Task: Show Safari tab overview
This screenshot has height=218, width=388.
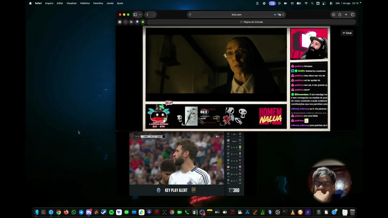Action: pos(353,15)
